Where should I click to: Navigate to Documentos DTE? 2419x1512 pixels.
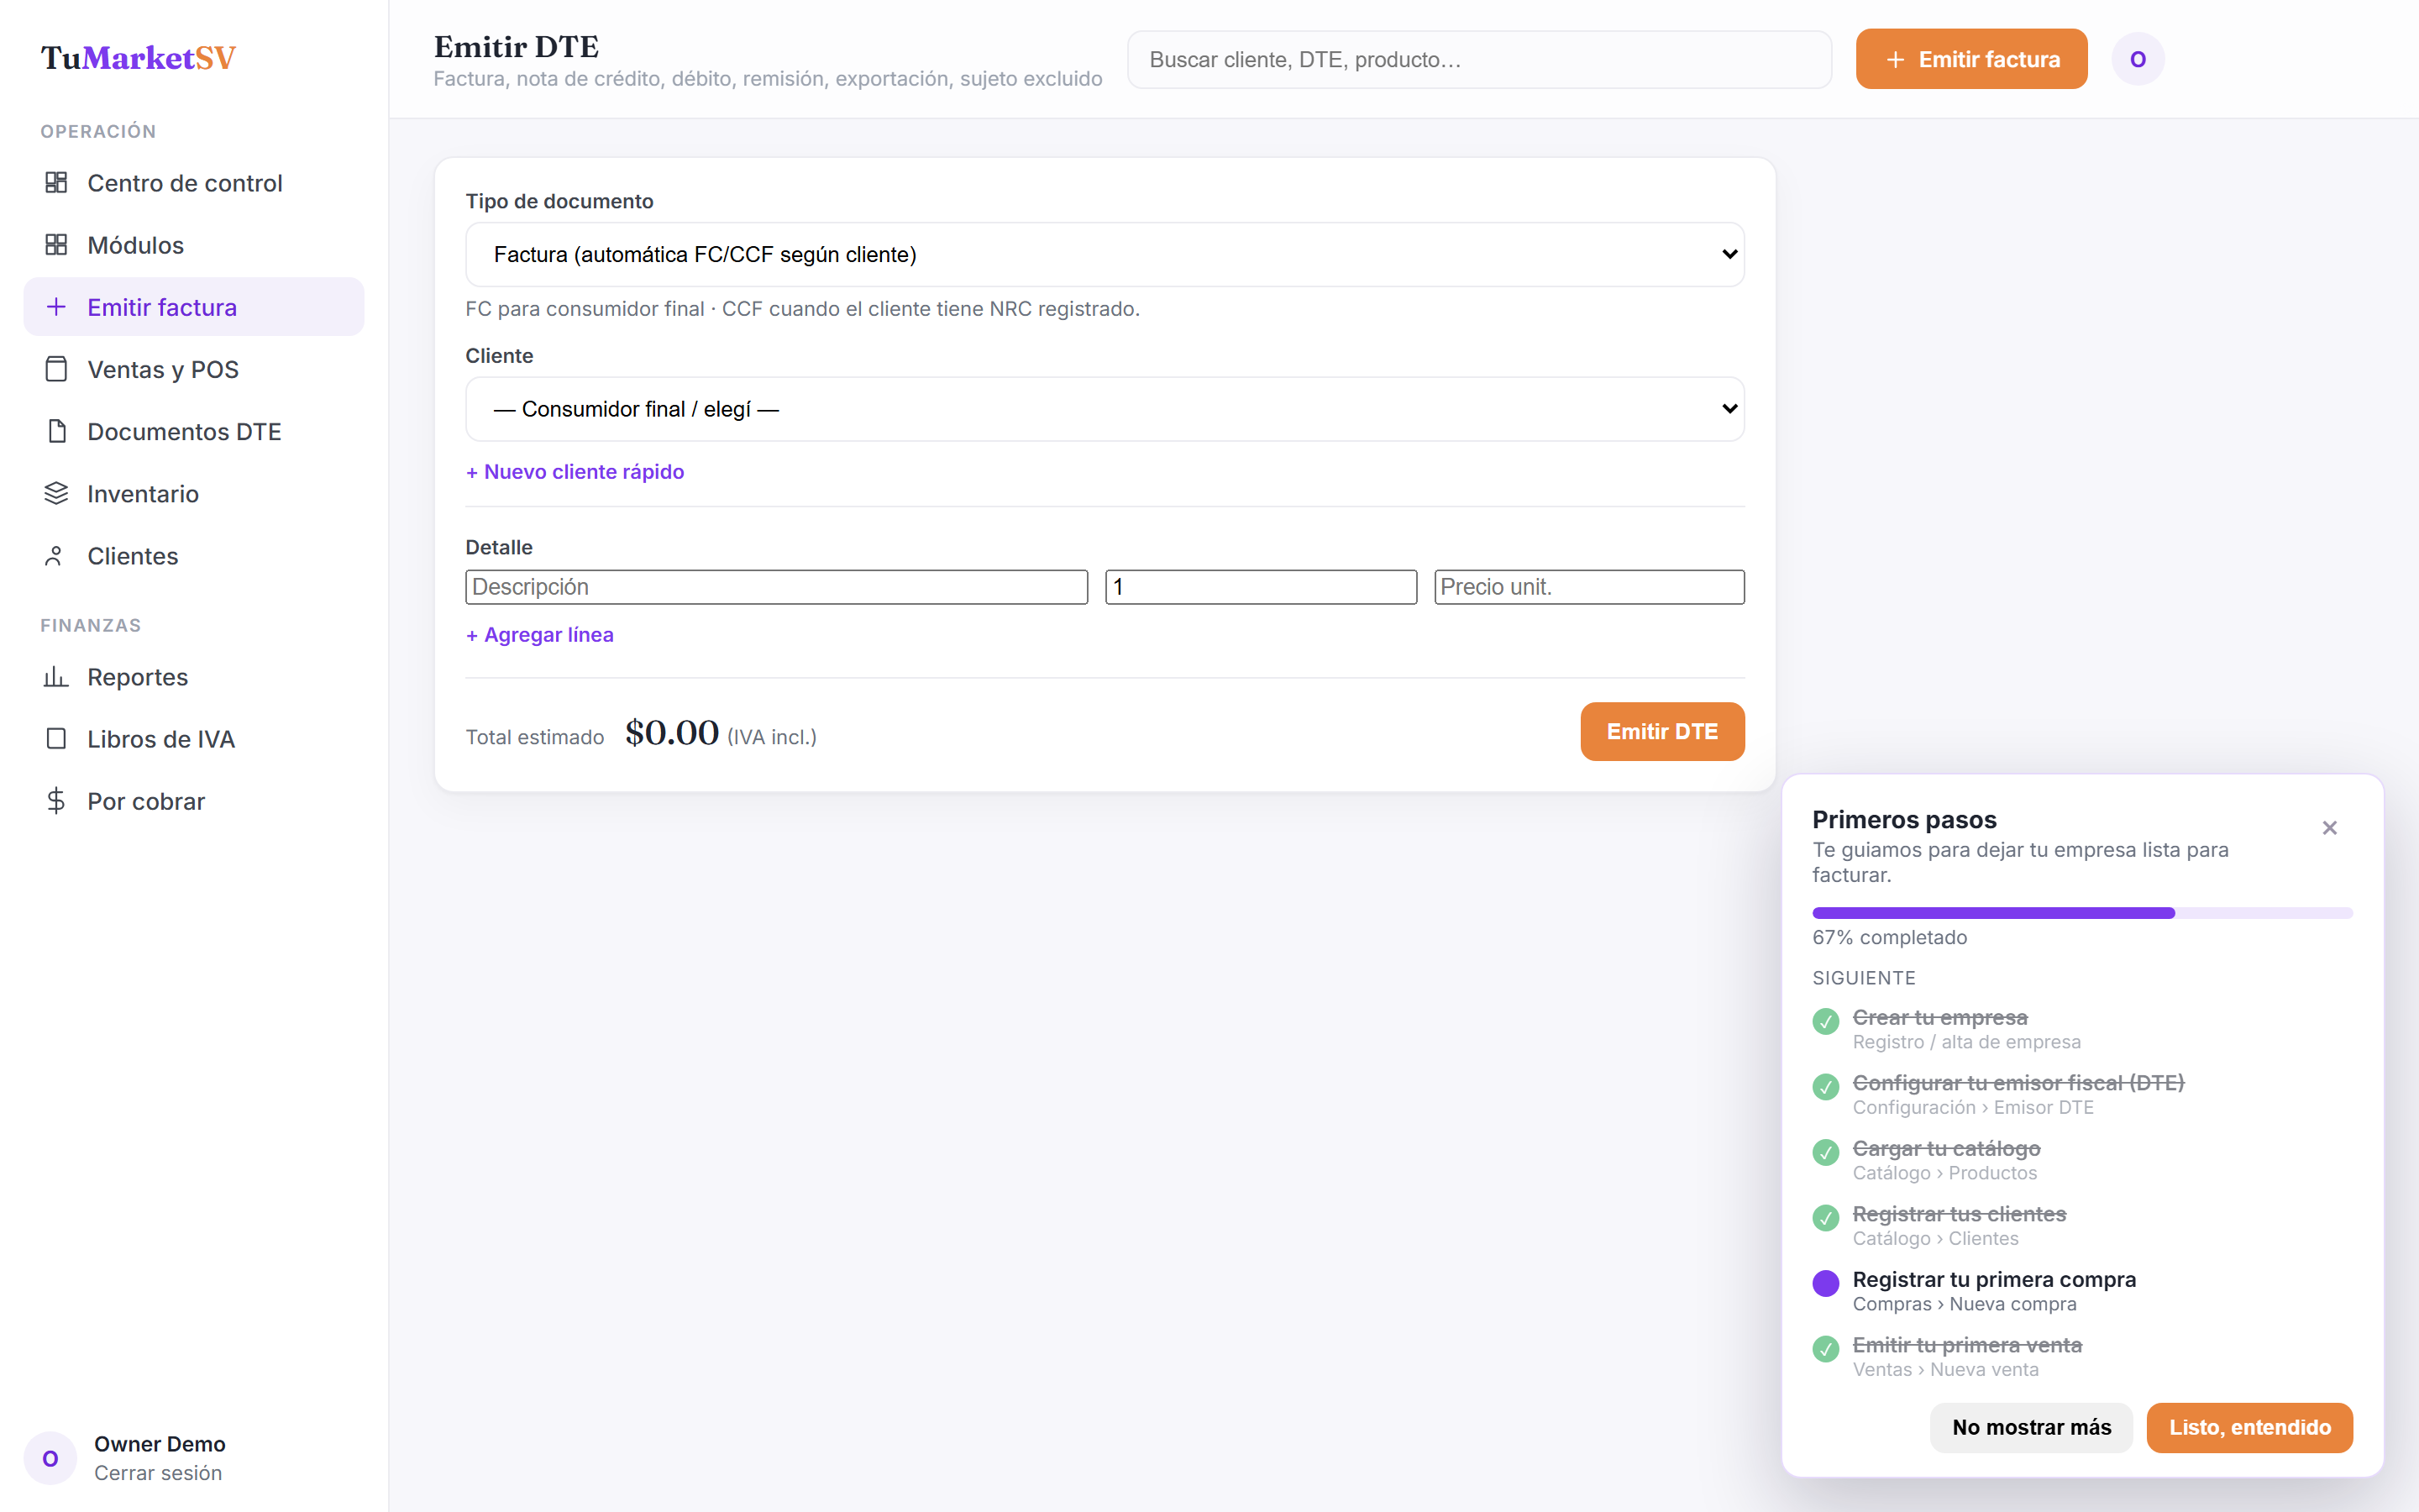194,431
